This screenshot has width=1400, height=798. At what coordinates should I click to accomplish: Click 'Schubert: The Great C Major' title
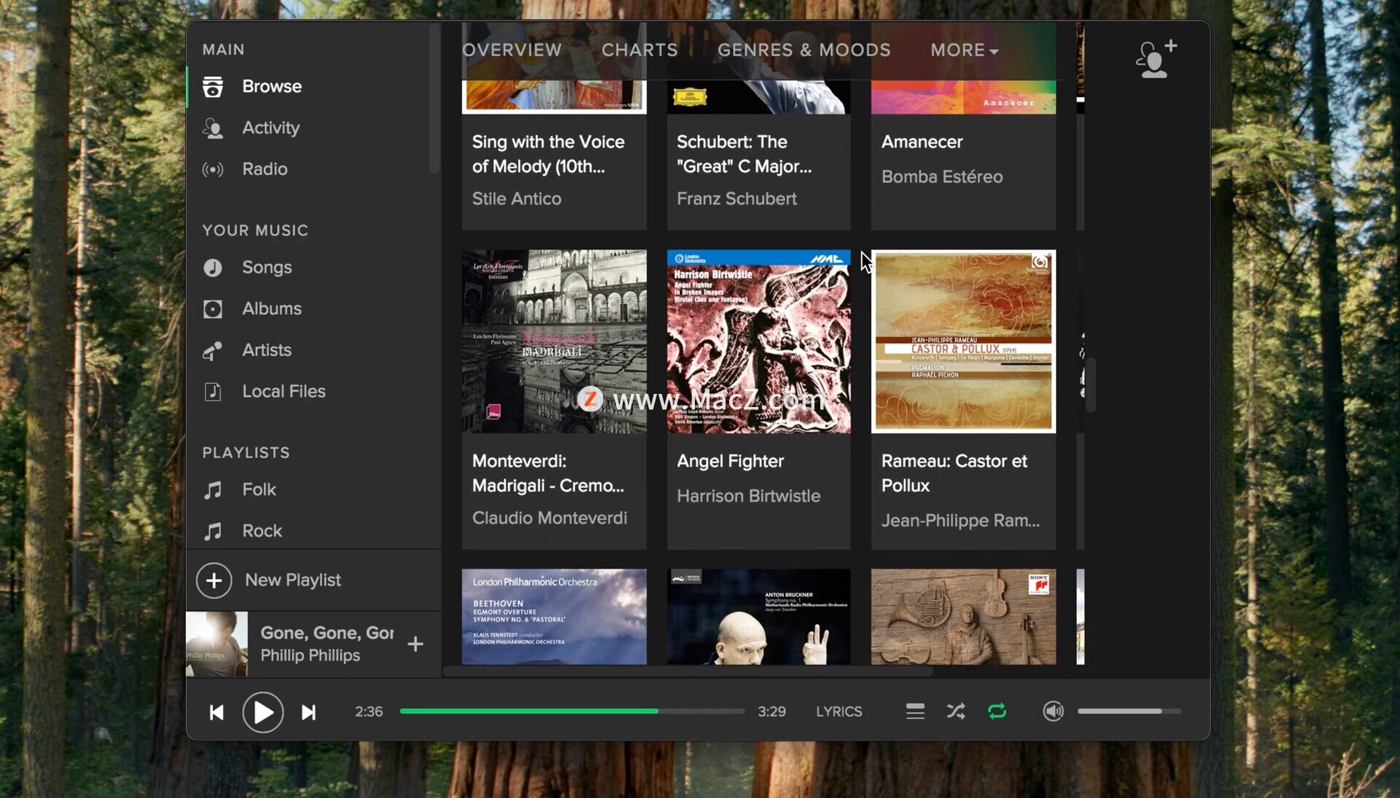[744, 154]
